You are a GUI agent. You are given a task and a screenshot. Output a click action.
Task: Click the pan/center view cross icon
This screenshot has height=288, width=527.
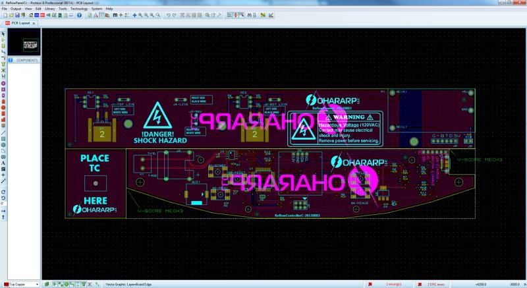[x=134, y=15]
